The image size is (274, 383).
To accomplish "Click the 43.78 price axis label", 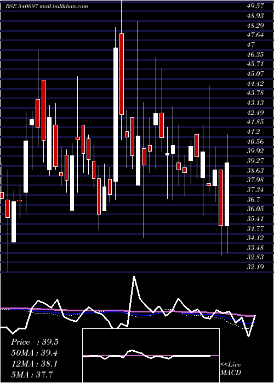I will point(255,93).
